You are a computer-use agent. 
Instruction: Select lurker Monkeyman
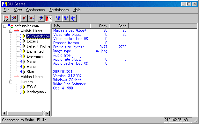point(36,92)
